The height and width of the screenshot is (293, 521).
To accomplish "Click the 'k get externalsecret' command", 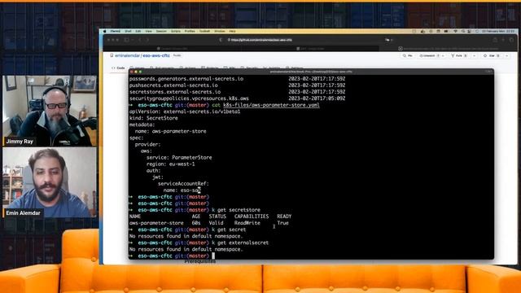I will pos(240,243).
